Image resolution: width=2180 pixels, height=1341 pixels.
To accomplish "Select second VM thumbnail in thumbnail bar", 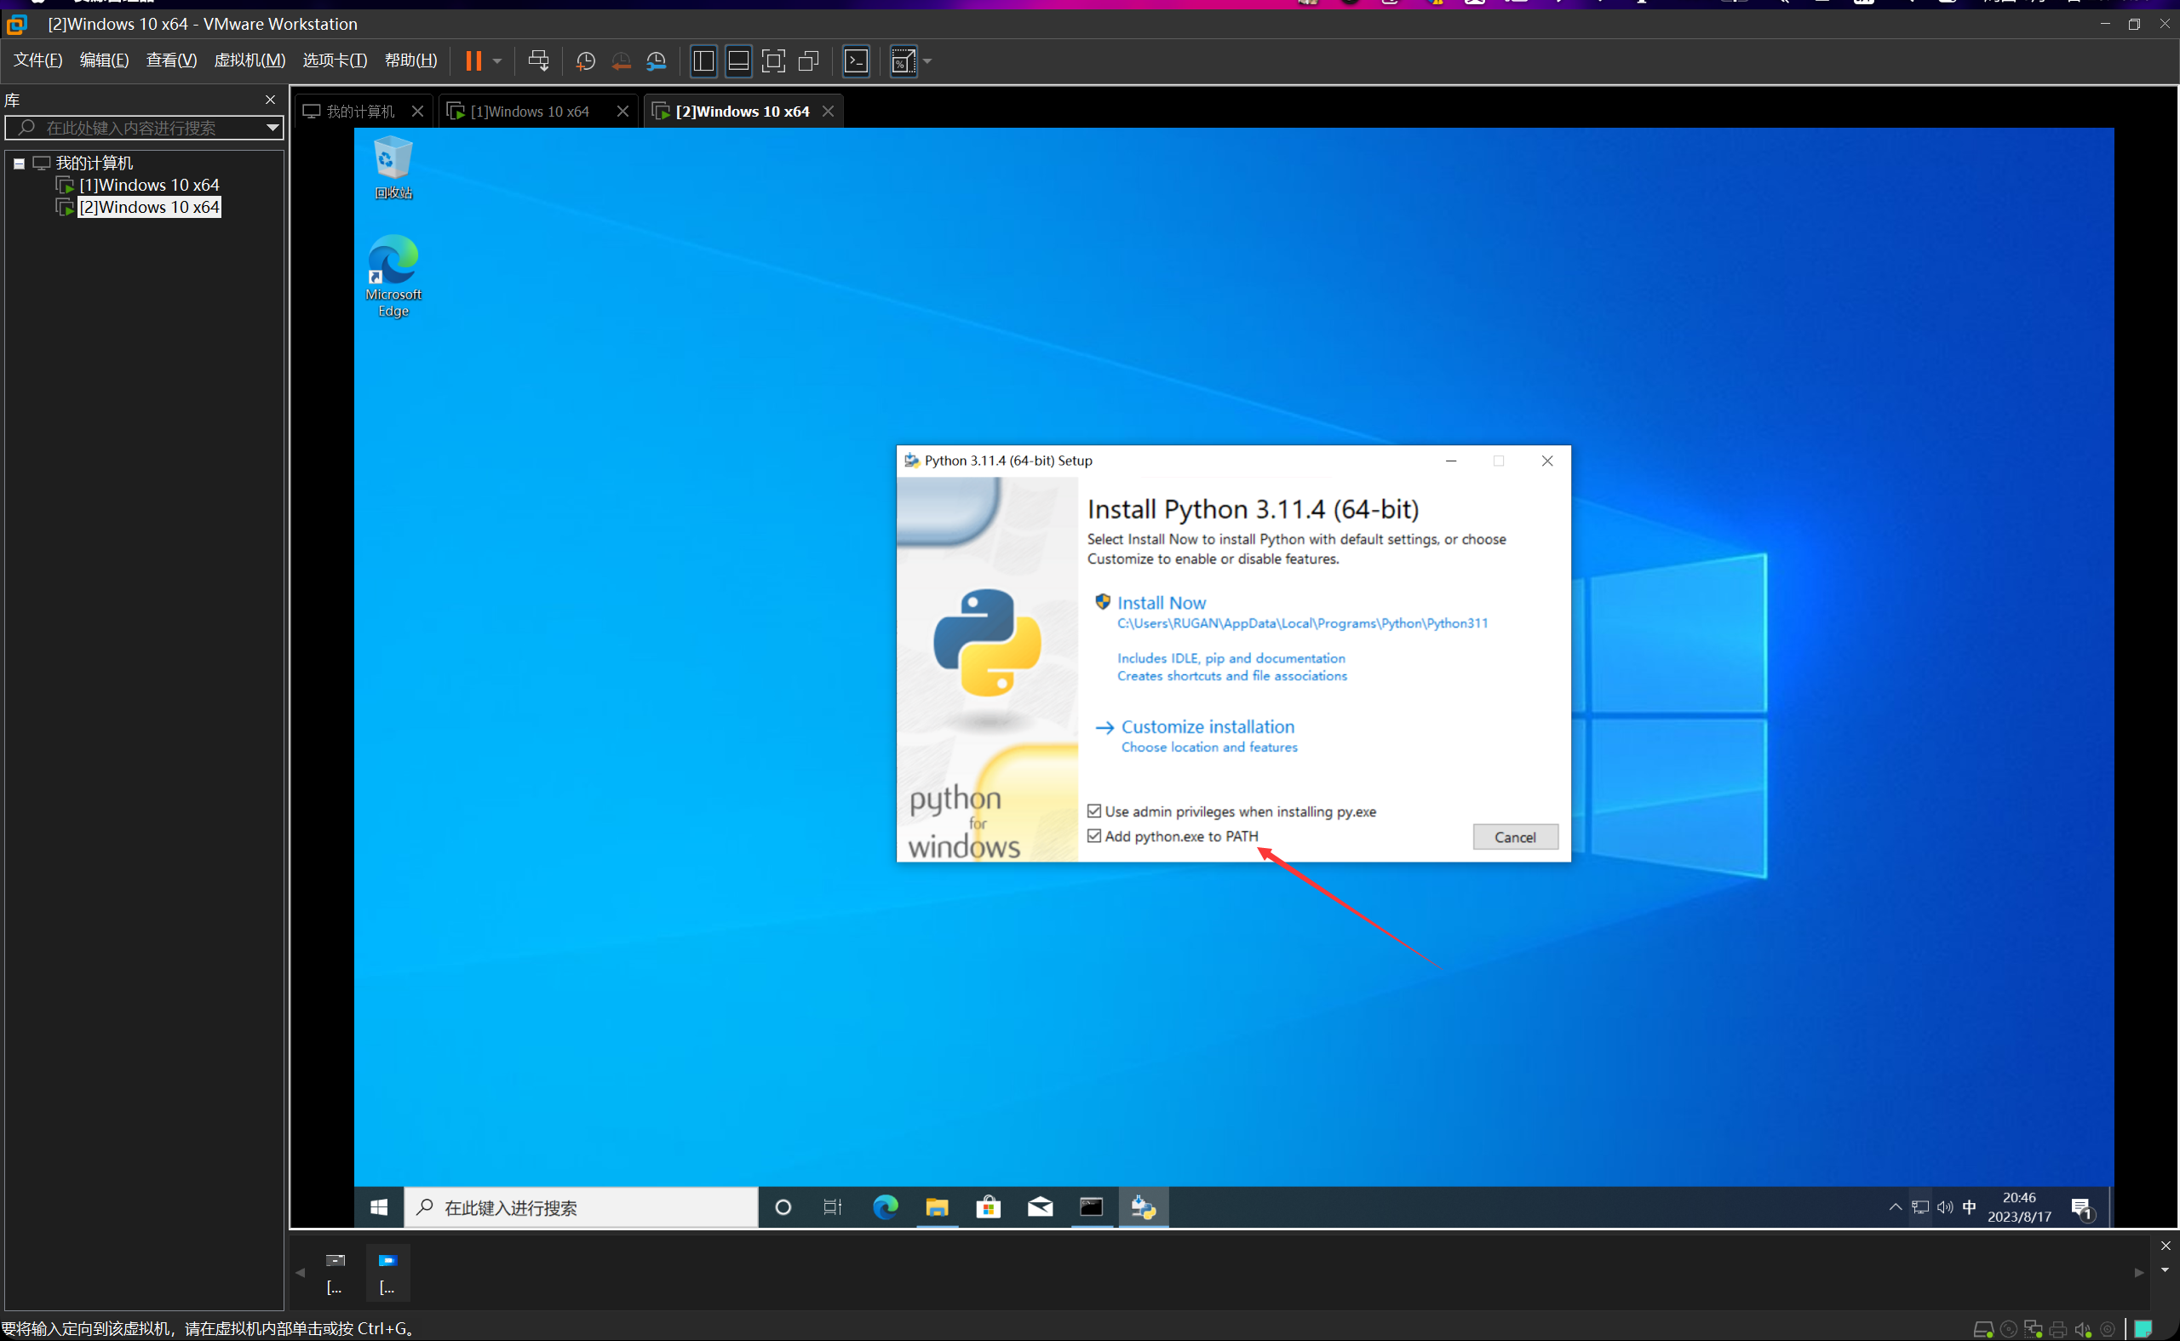I will [x=387, y=1273].
